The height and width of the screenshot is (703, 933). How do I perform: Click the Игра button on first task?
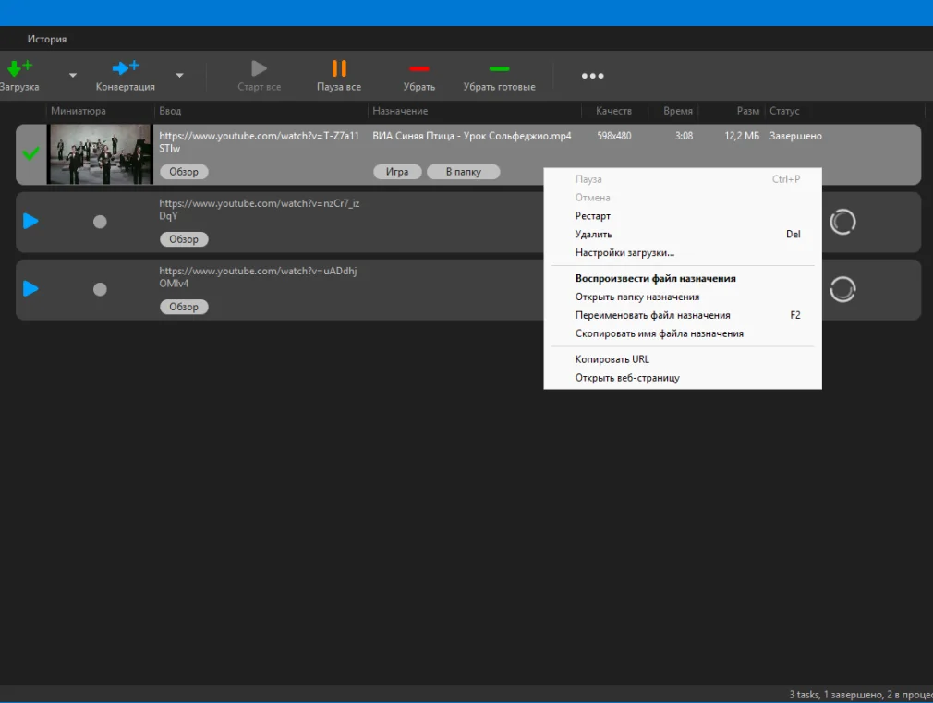tap(397, 172)
